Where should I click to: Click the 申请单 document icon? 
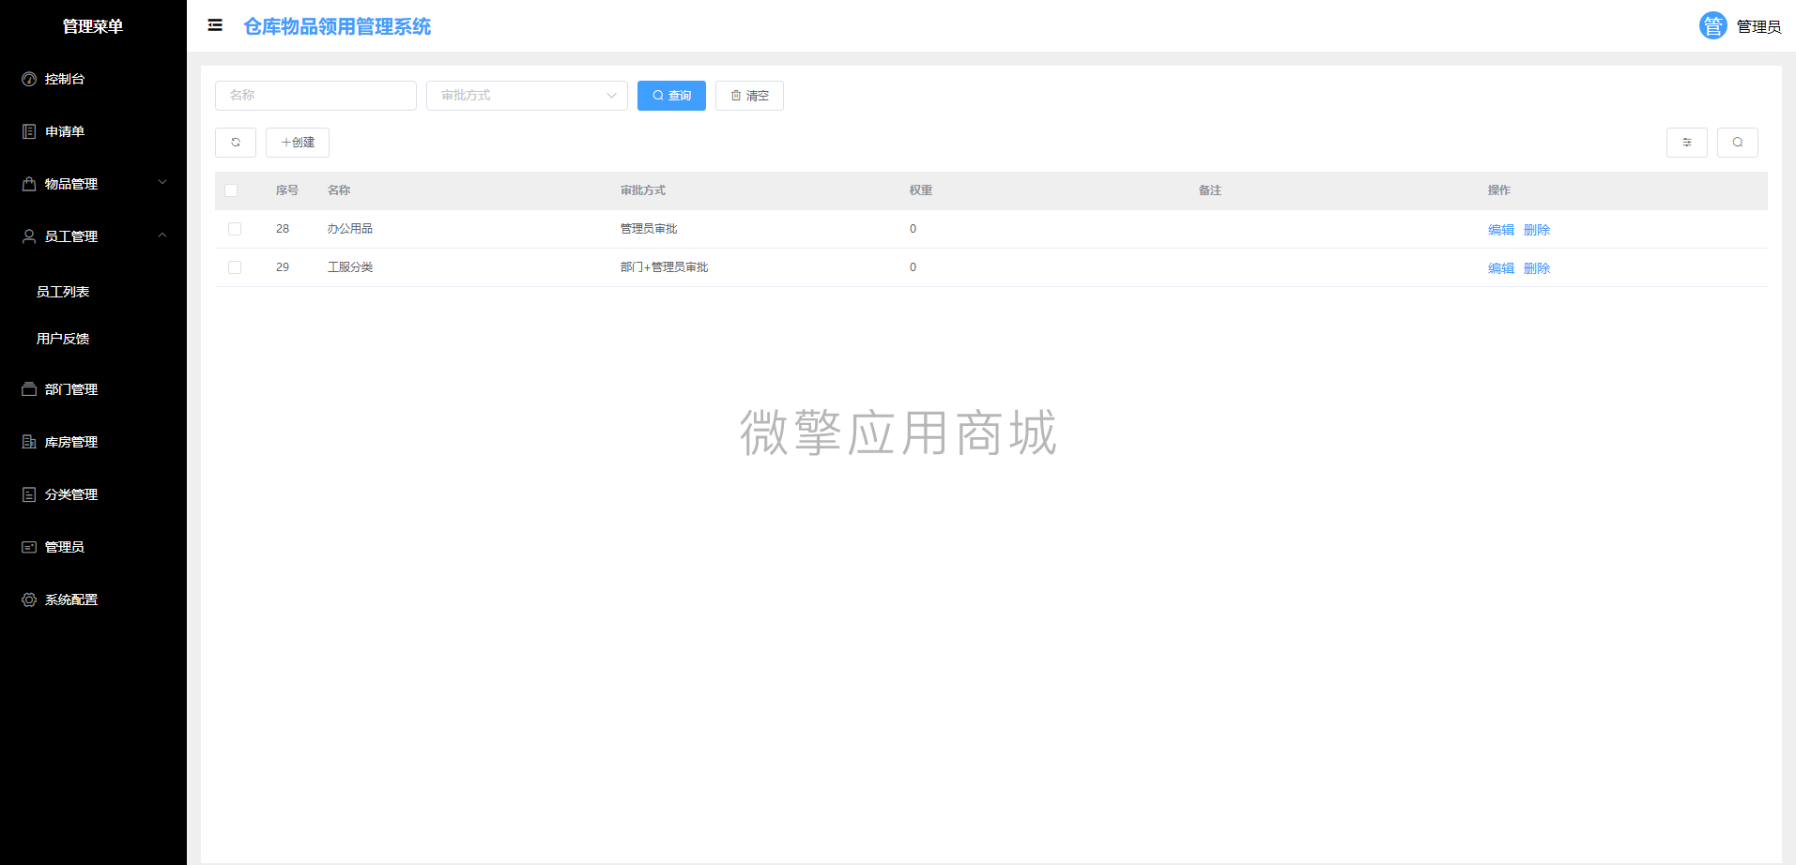pos(29,131)
